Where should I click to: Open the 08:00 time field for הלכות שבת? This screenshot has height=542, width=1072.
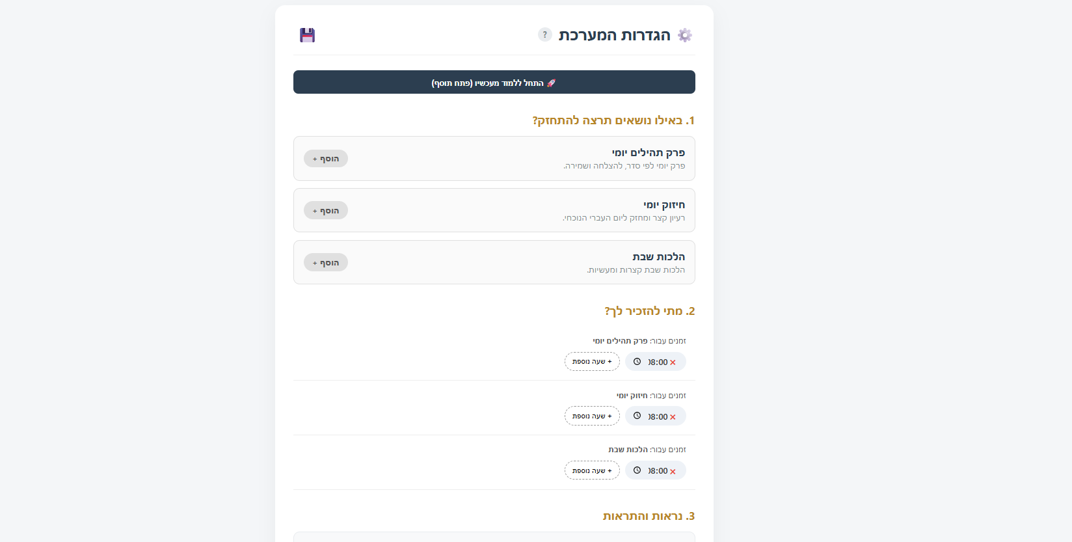657,470
